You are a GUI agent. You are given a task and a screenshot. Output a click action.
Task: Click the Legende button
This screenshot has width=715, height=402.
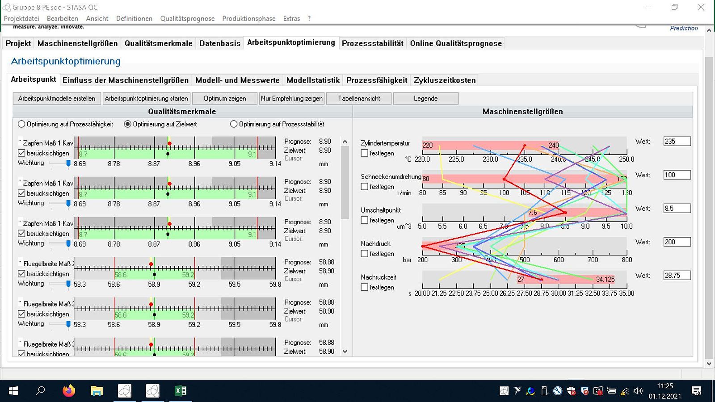click(x=426, y=98)
